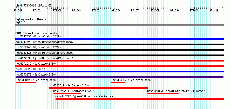Viewport: 231px width, 109px height.
Task: Select the red nsv6390294 variant bar
Action: click(x=67, y=93)
